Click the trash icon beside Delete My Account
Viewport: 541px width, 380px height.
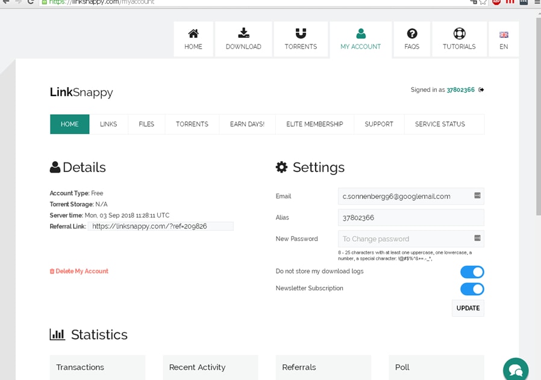52,271
